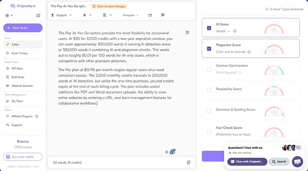Open the Website Scanner tool
The height and width of the screenshot is (171, 308).
click(23, 85)
